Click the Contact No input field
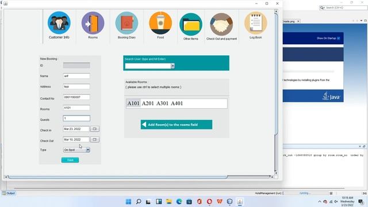The width and height of the screenshot is (368, 207). (76, 97)
